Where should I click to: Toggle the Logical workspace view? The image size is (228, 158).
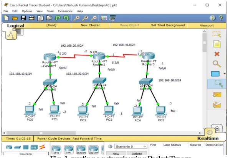point(16,26)
